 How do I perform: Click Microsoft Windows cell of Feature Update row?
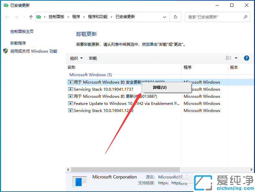pyautogui.click(x=202, y=104)
